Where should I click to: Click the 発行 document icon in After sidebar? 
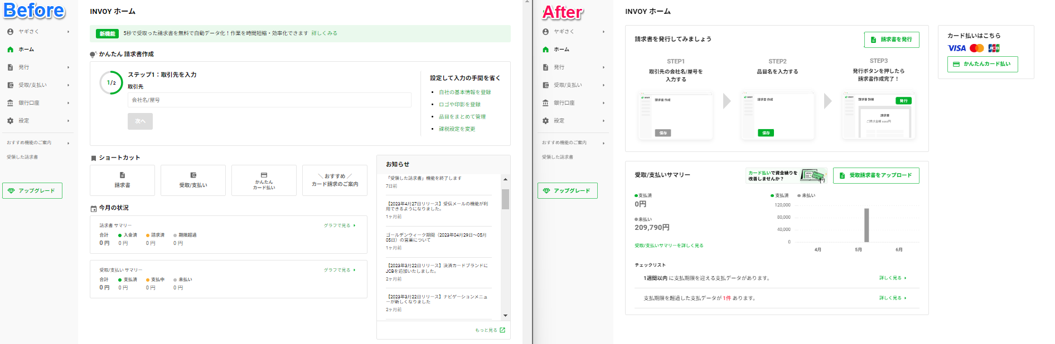click(545, 67)
